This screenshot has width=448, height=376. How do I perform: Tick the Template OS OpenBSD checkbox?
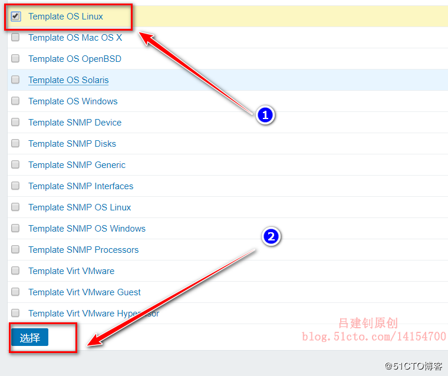pos(15,58)
